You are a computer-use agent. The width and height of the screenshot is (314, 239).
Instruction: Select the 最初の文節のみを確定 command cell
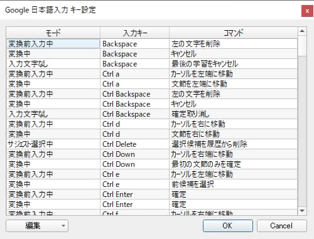coord(233,164)
